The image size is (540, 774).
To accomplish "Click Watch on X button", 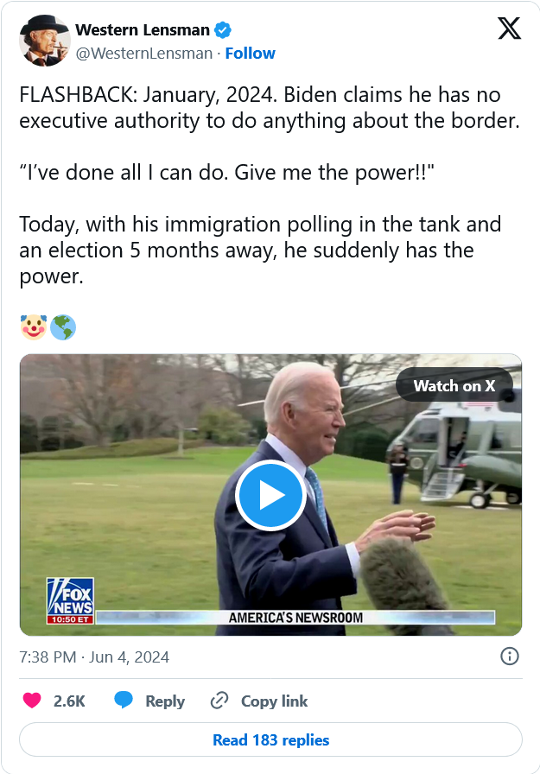I will [454, 385].
